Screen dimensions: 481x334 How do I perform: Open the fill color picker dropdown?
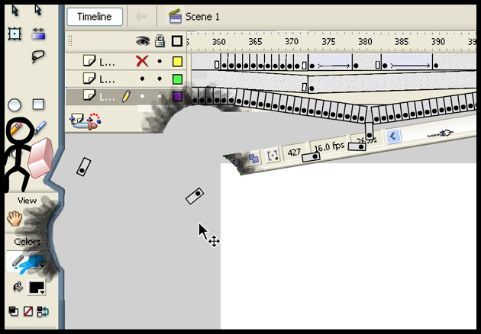36,287
